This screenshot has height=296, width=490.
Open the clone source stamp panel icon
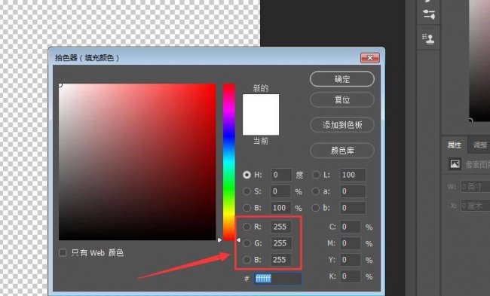coord(429,39)
